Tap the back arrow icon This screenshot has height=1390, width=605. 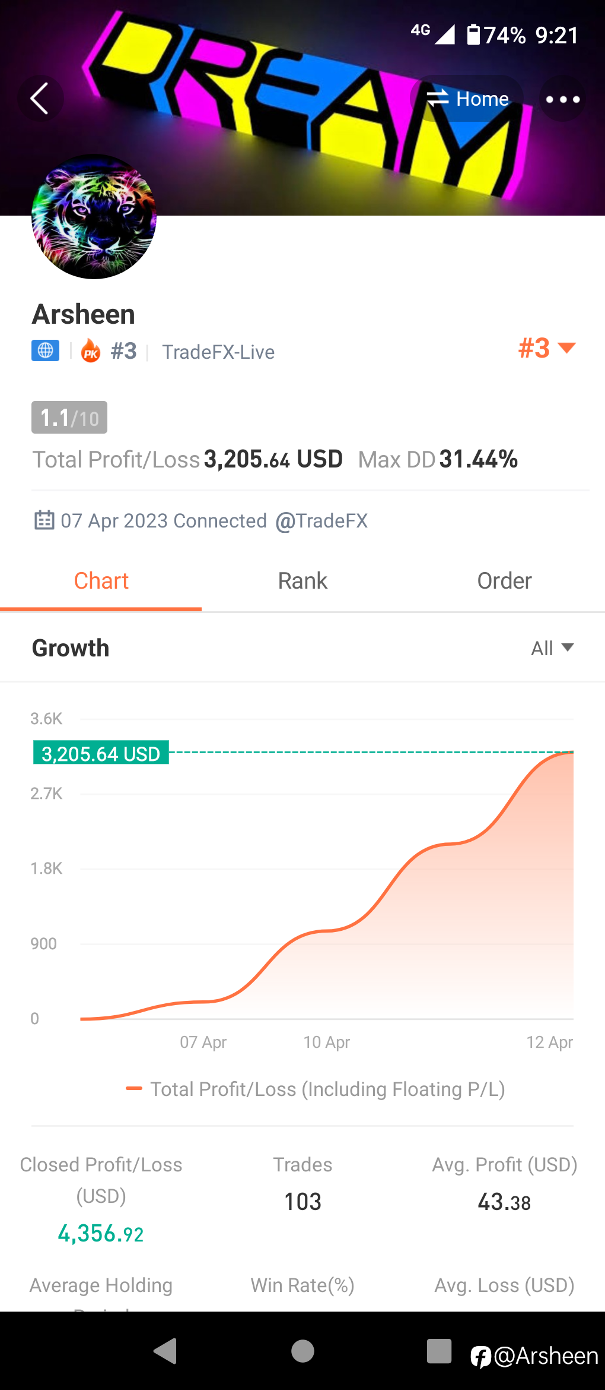coord(39,99)
